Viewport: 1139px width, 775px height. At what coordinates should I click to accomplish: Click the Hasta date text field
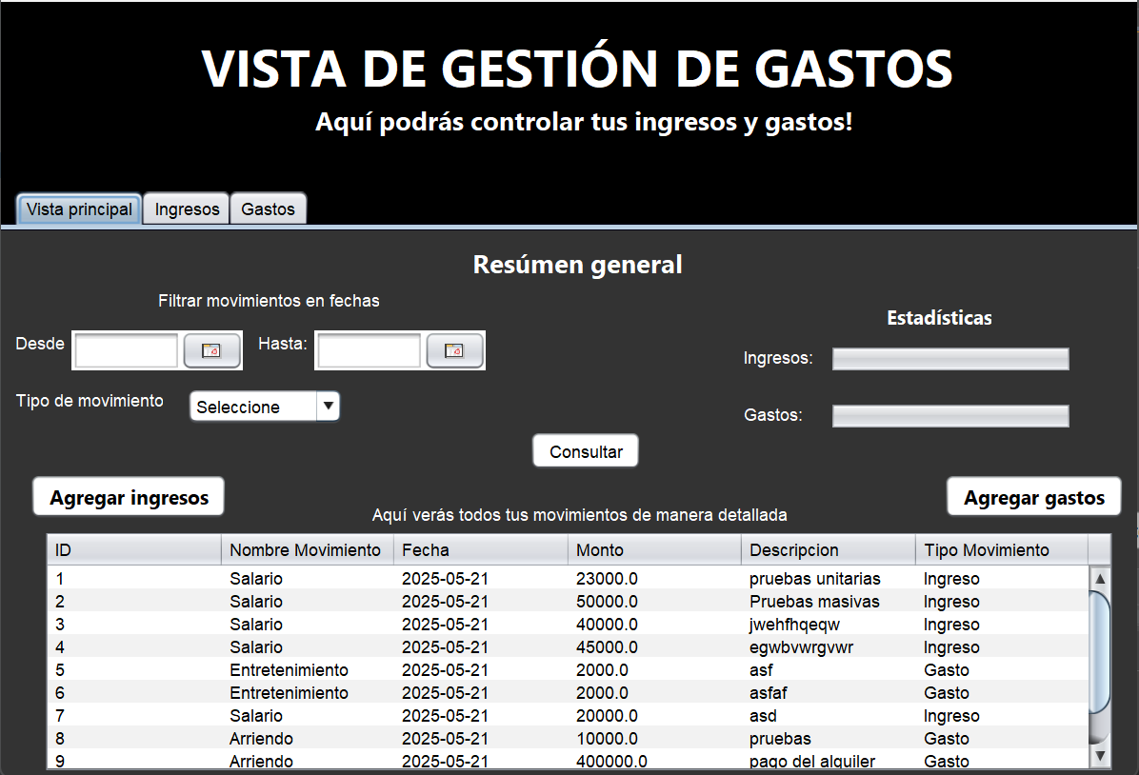coord(369,350)
